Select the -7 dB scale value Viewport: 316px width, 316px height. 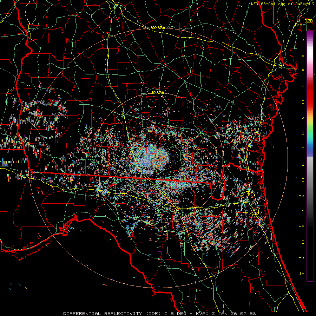click(302, 258)
